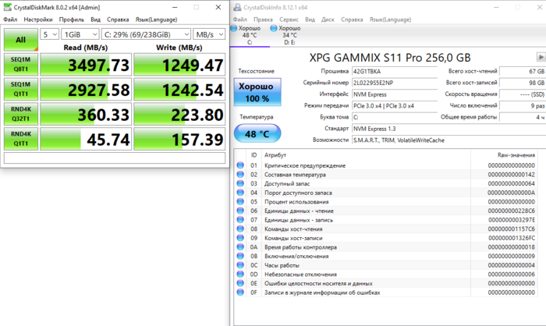
Task: Click status icon for Ошибки целостности носителя
Action: 240,283
